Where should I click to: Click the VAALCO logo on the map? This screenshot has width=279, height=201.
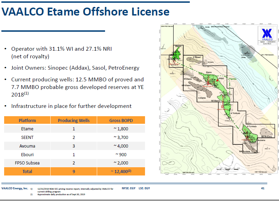click(x=267, y=34)
